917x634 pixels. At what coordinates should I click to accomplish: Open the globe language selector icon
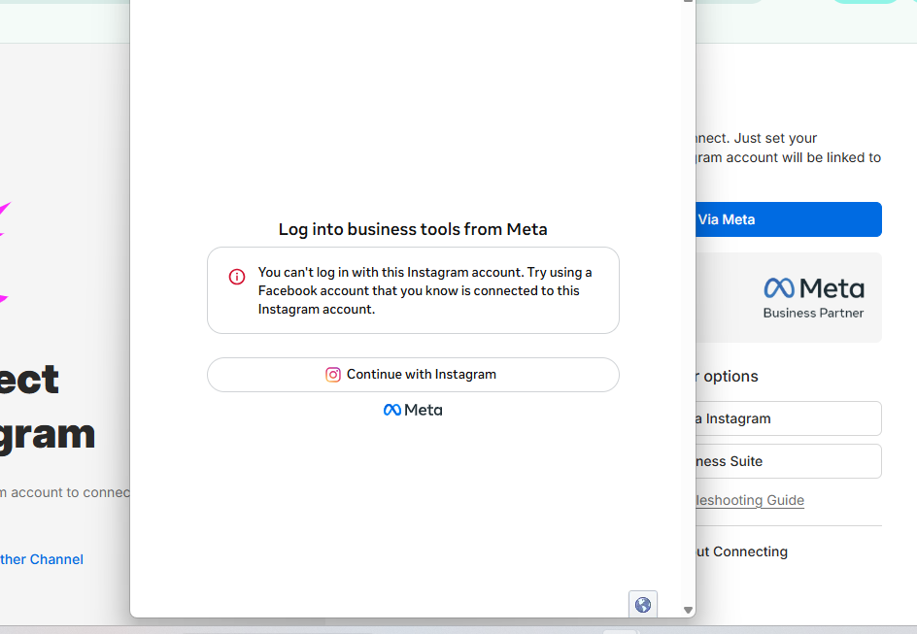tap(643, 604)
